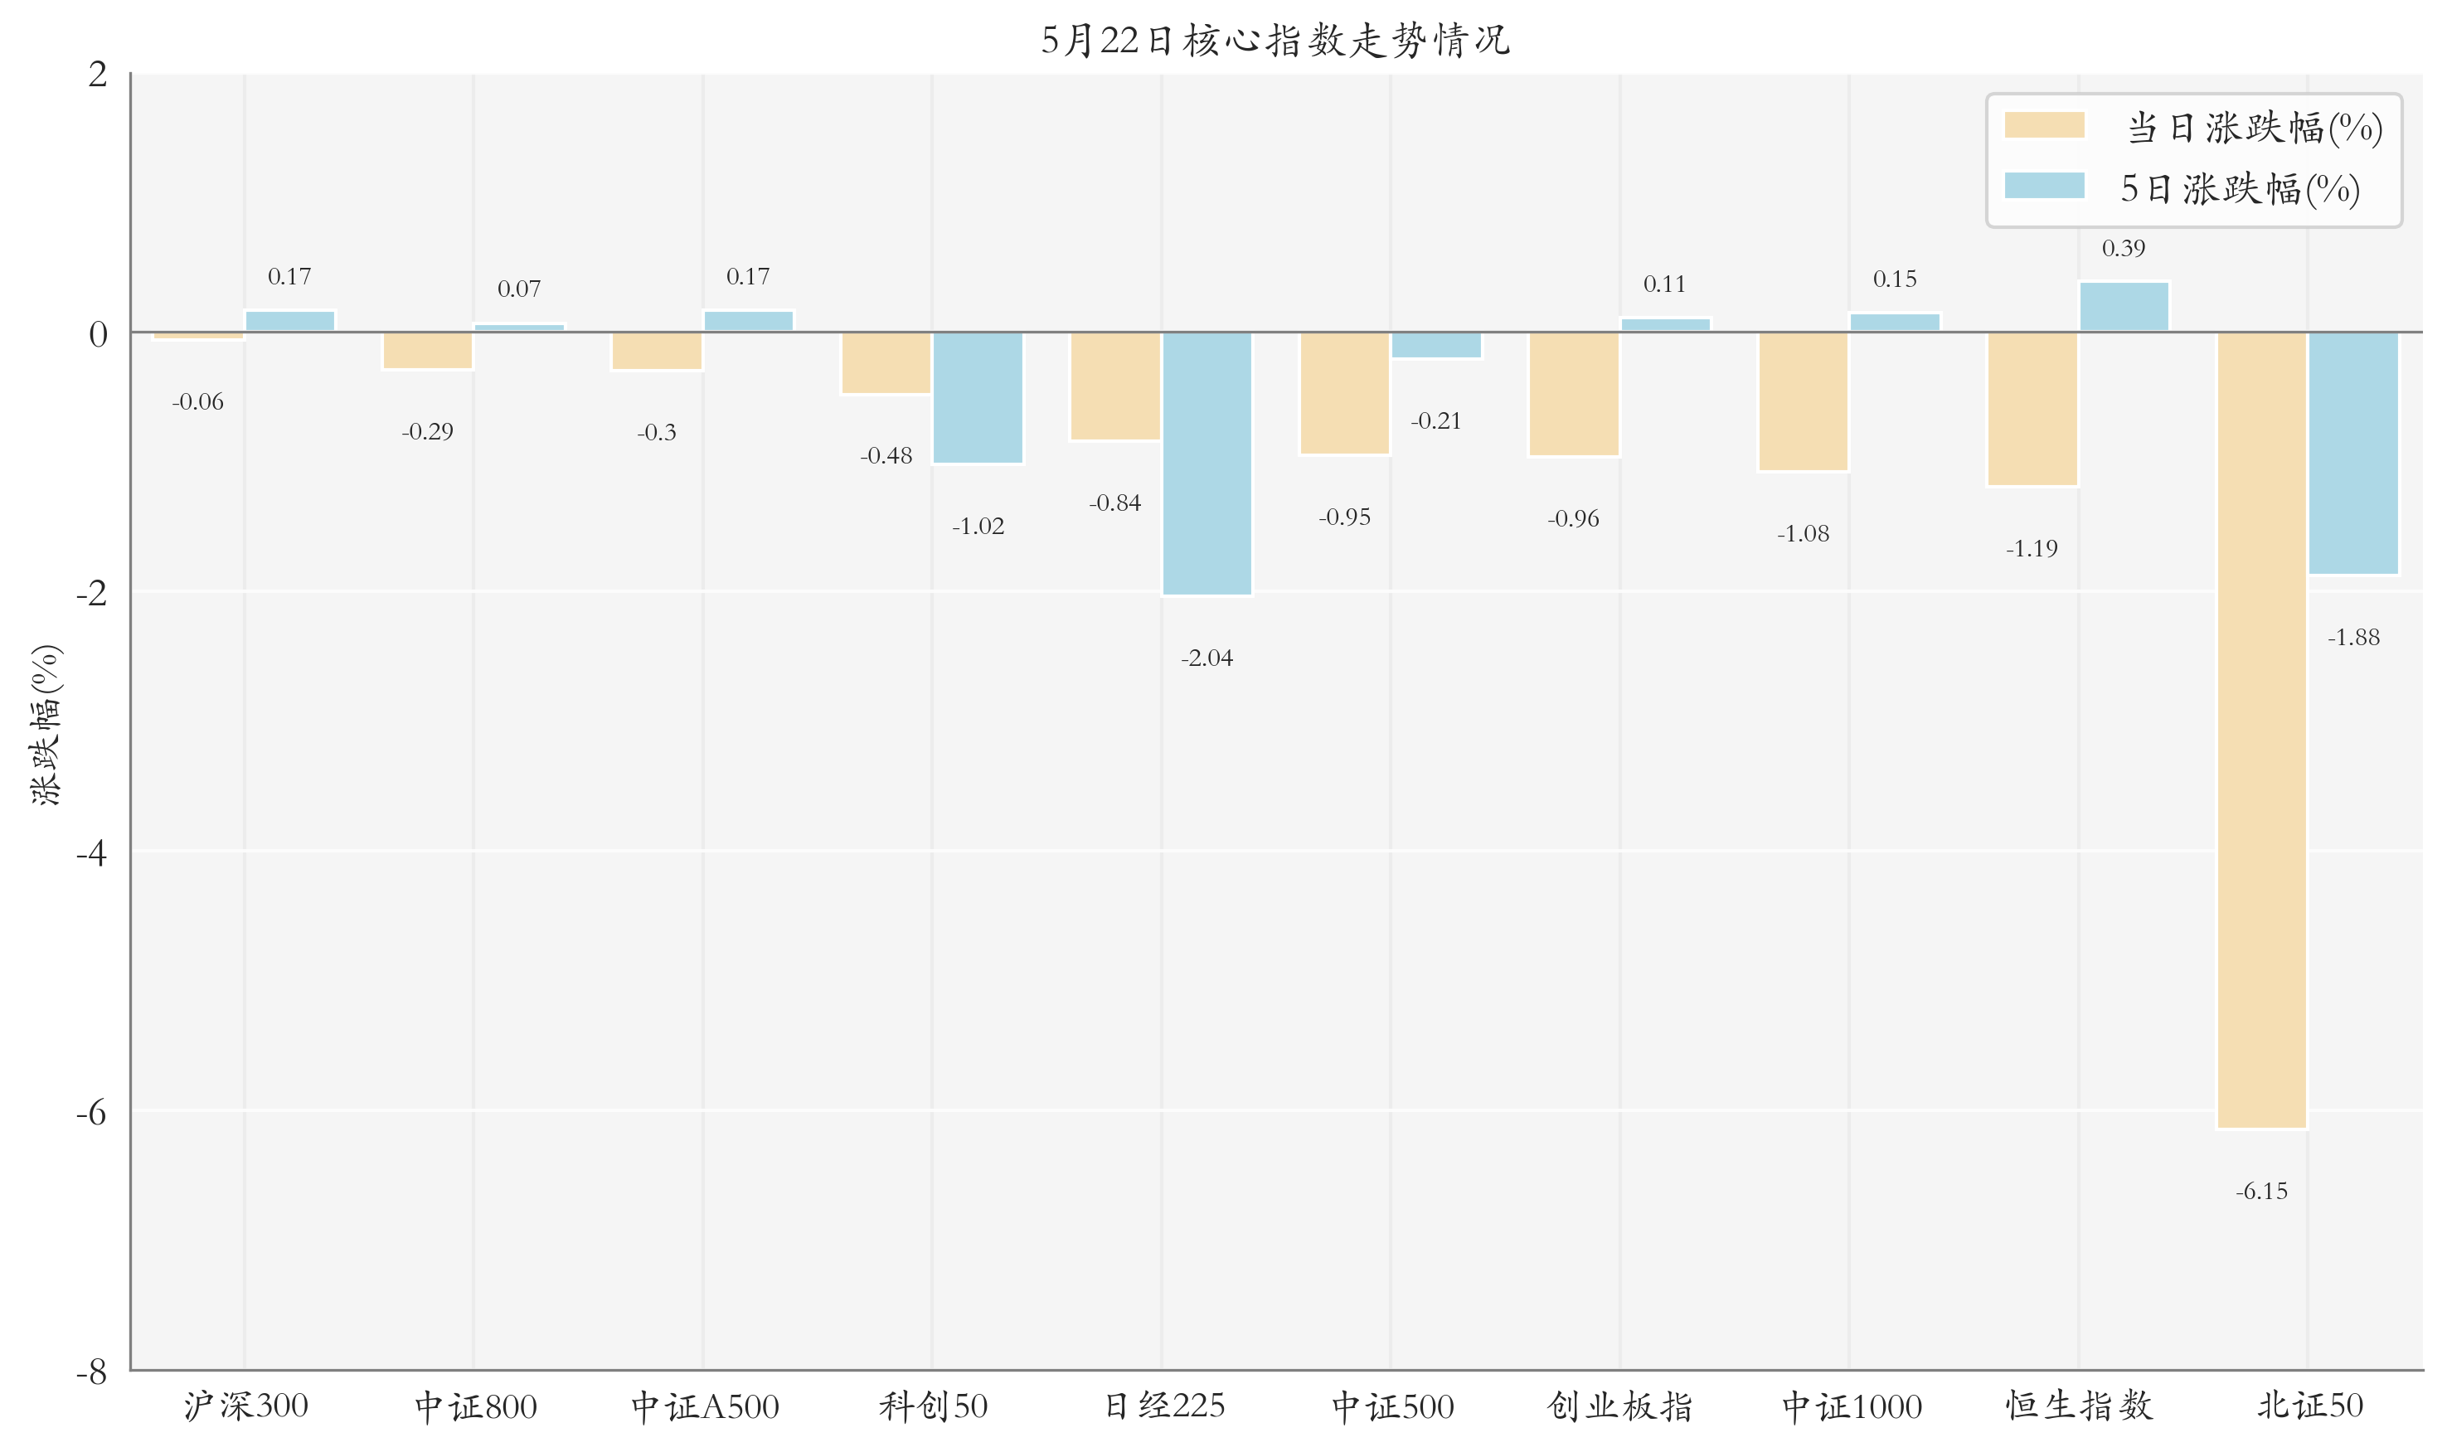Screen dimensions: 2447x1452
Task: Click the 沪深300 x-axis label
Action: click(245, 1406)
